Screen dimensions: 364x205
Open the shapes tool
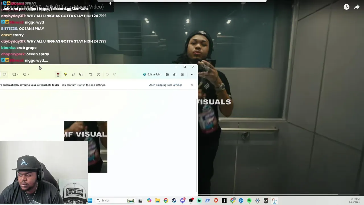(x=81, y=74)
